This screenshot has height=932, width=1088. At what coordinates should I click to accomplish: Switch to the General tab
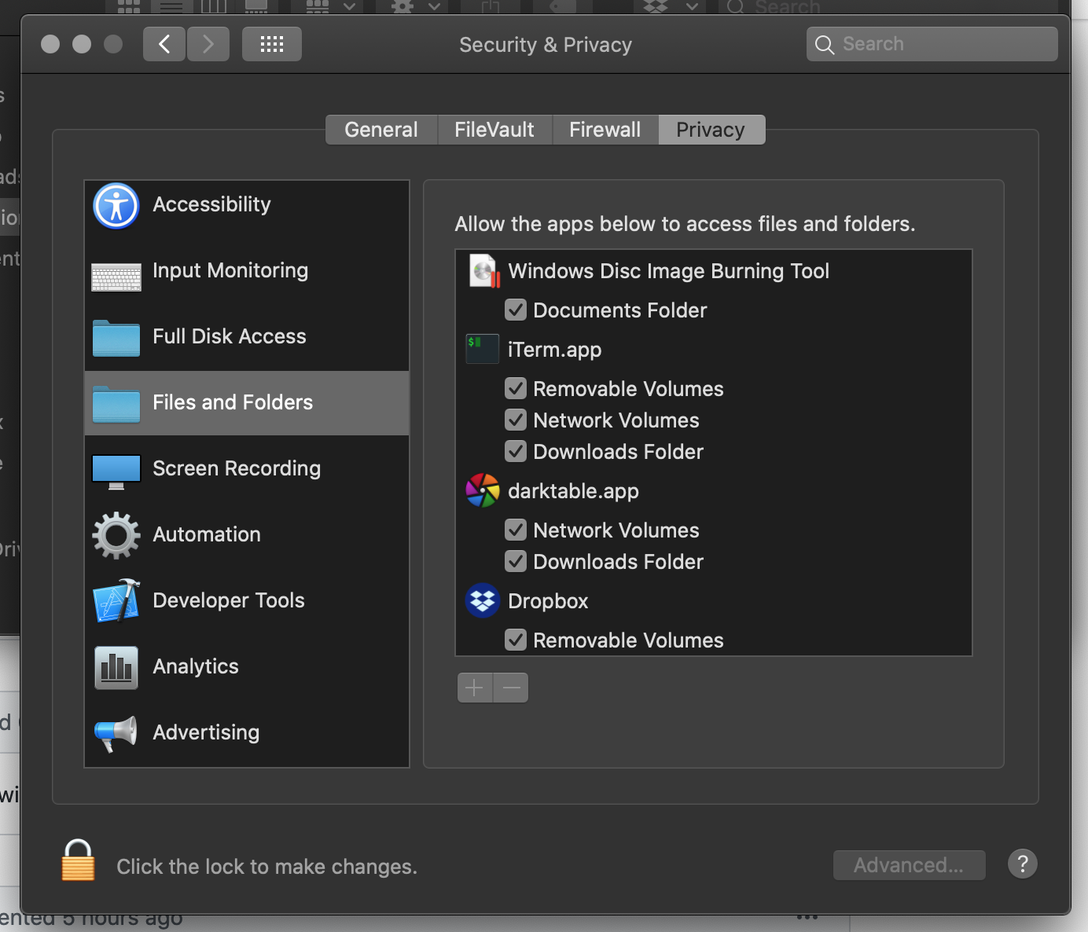tap(381, 130)
